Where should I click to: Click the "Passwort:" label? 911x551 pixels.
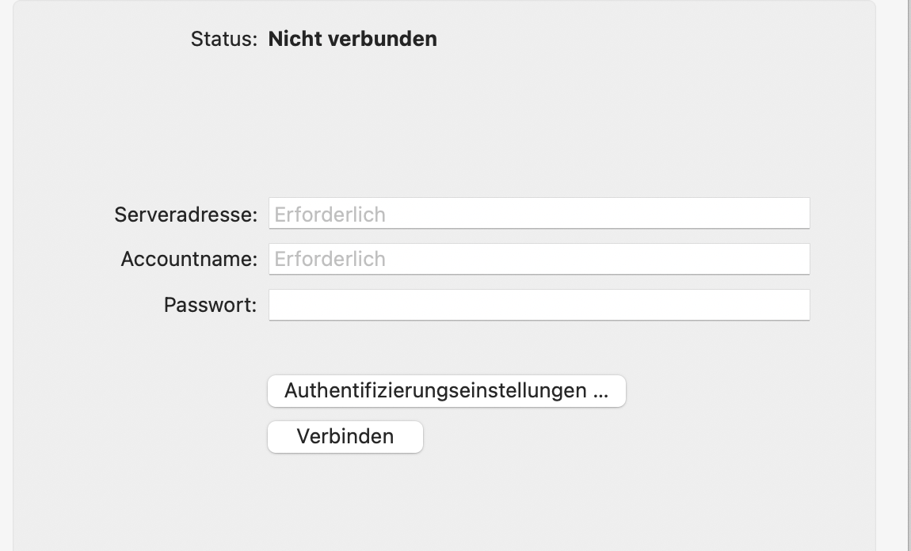(210, 305)
